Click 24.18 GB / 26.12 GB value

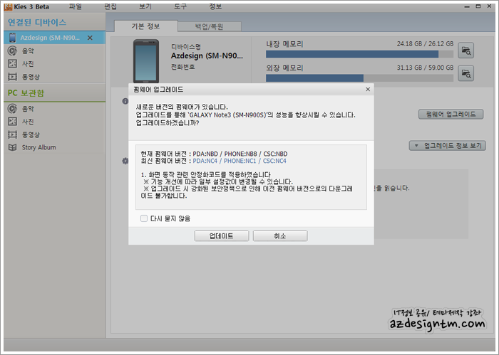[425, 44]
